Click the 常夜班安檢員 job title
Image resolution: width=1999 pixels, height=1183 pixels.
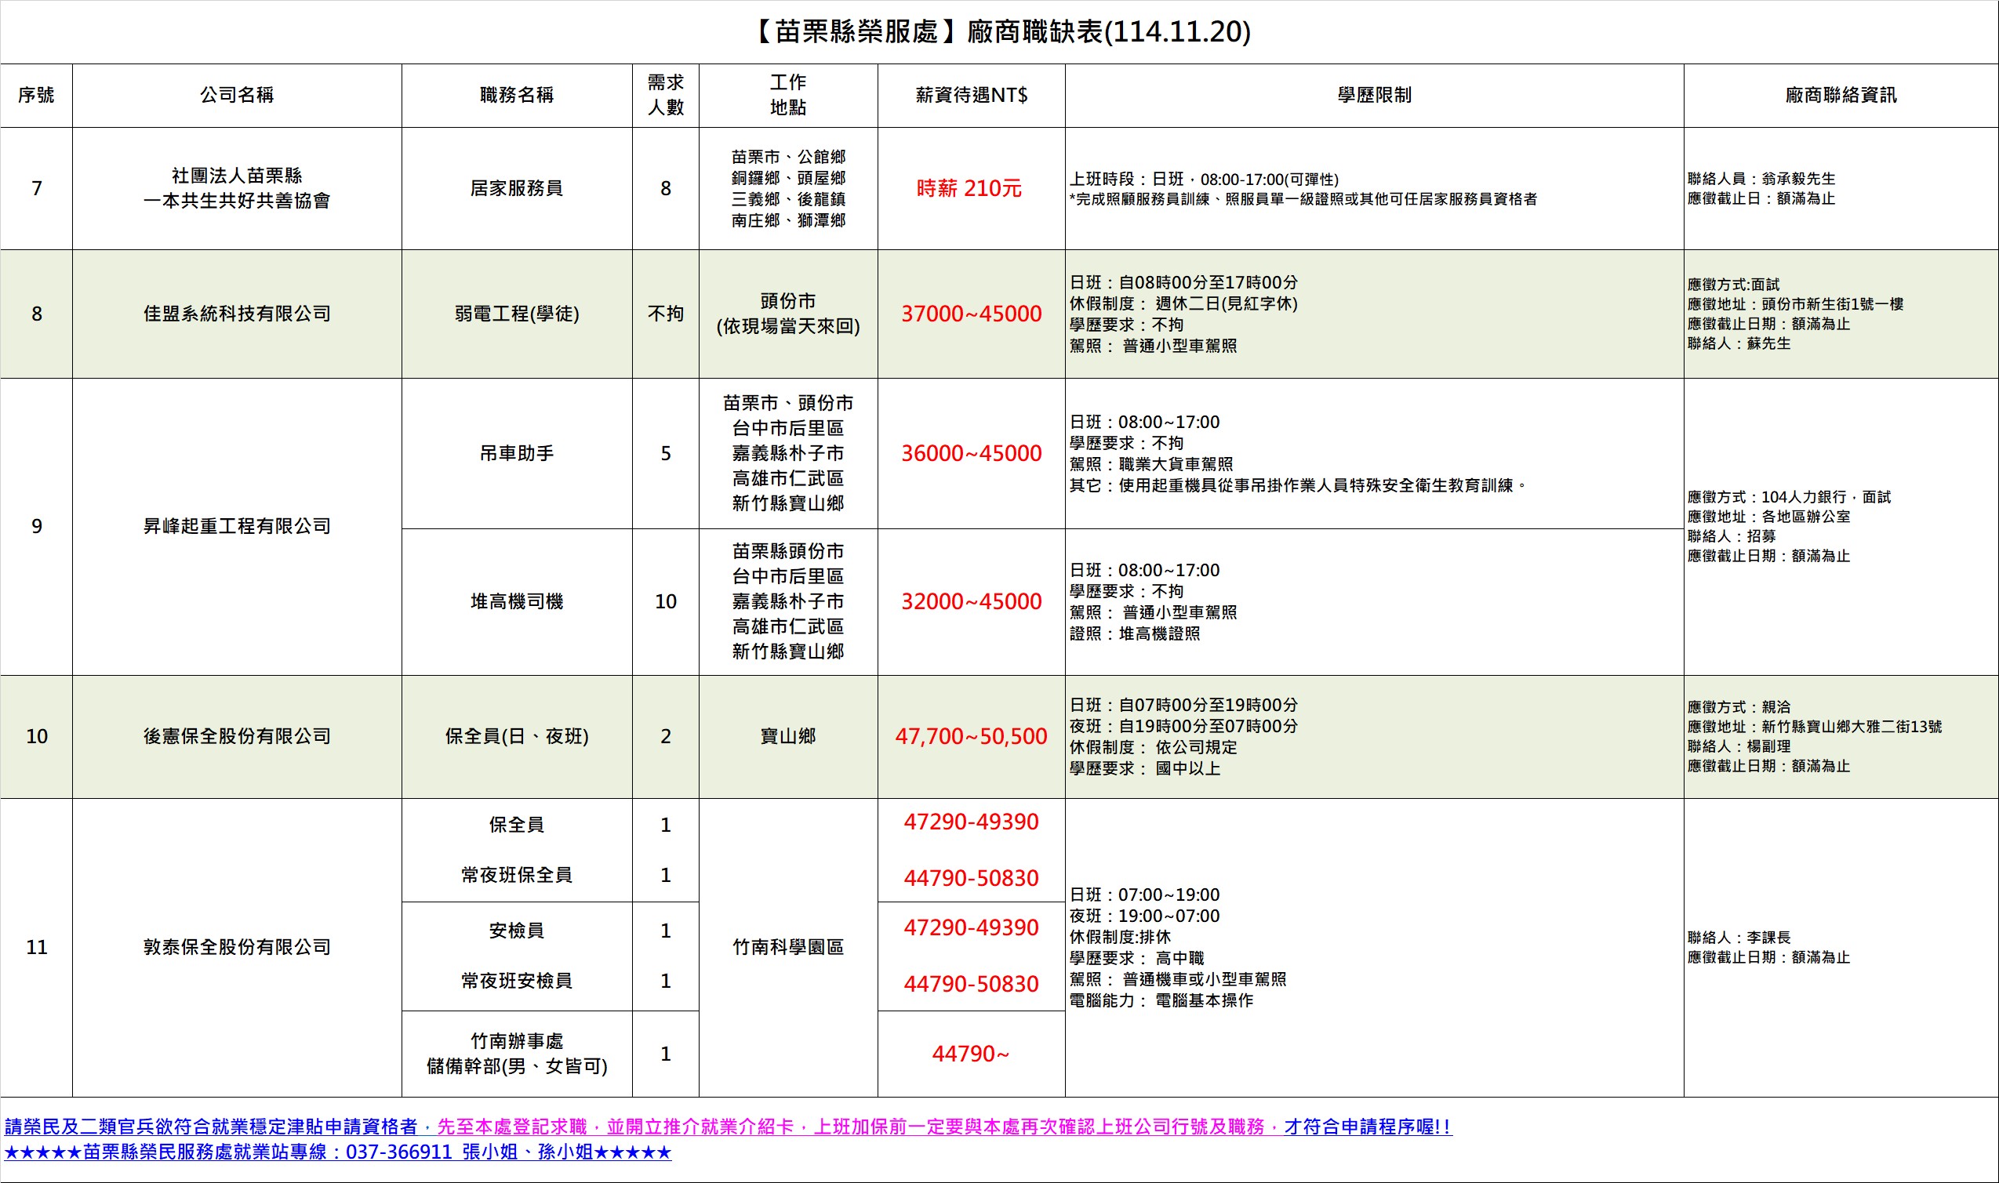pyautogui.click(x=516, y=981)
